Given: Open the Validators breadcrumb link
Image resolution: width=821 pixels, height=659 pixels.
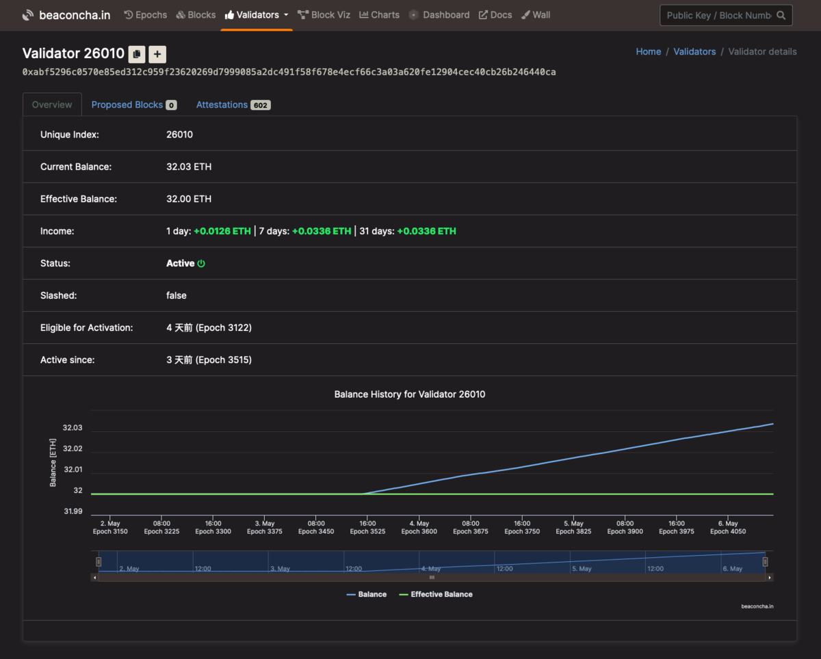Looking at the screenshot, I should 694,51.
